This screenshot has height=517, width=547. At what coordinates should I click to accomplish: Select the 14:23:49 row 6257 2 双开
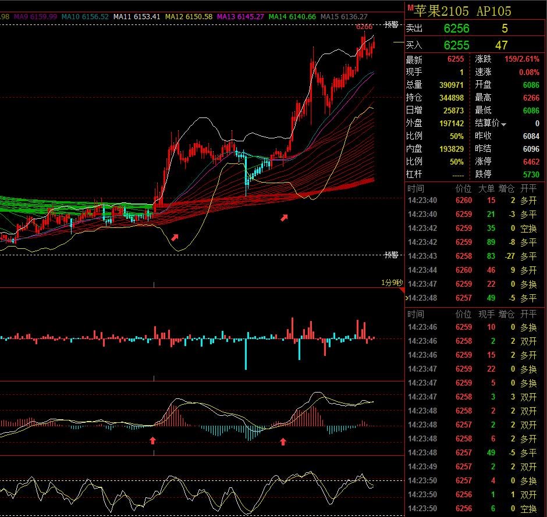474,466
